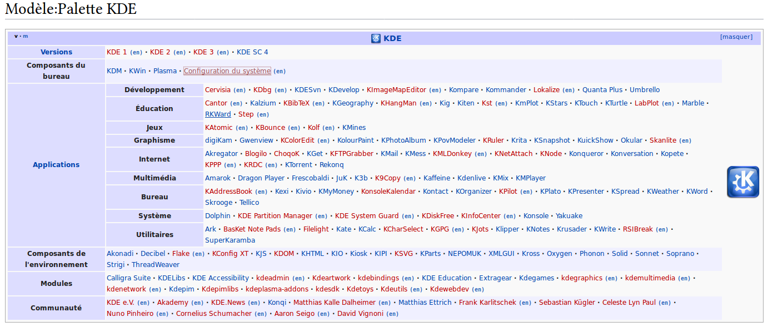
Task: Click the small KDE icon in navbox title
Action: [x=376, y=38]
